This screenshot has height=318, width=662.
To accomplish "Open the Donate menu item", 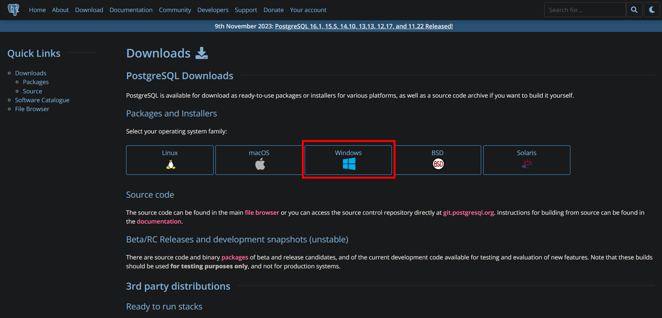I will 273,10.
